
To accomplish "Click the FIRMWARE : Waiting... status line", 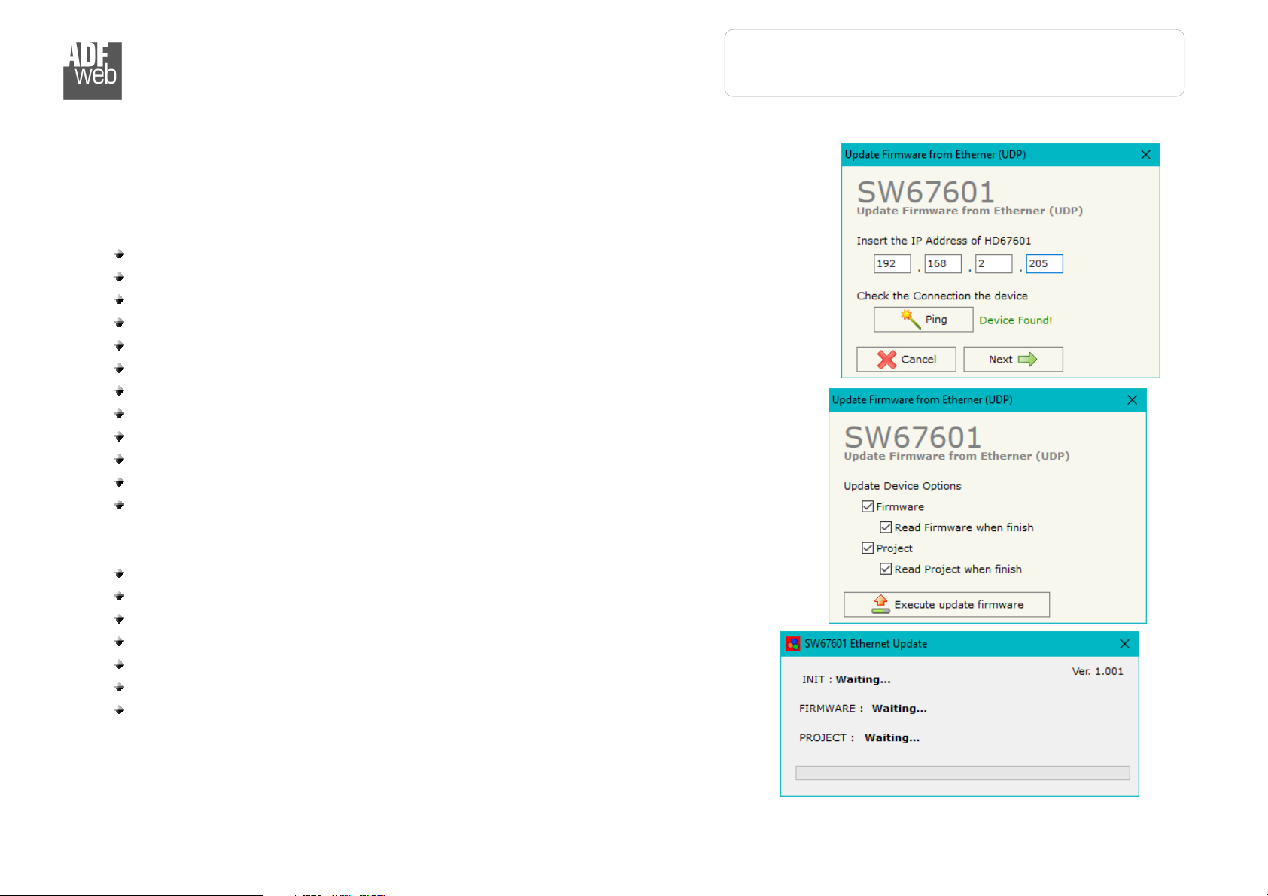I will [x=862, y=709].
